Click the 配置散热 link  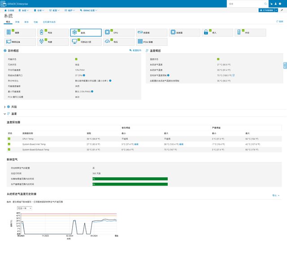tap(135, 51)
